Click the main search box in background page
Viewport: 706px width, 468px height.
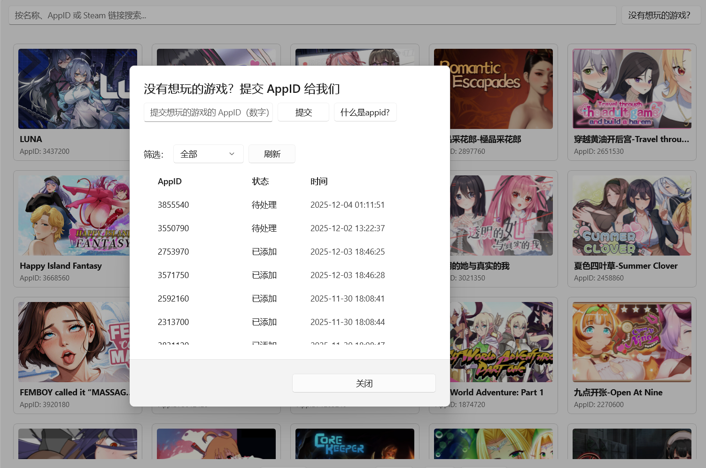312,15
